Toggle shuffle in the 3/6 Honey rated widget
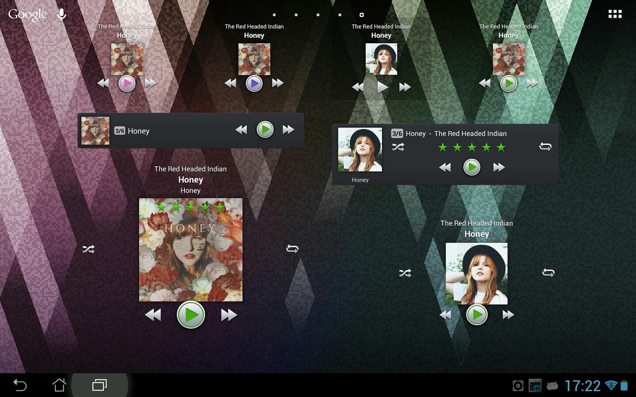This screenshot has height=397, width=636. coord(398,147)
